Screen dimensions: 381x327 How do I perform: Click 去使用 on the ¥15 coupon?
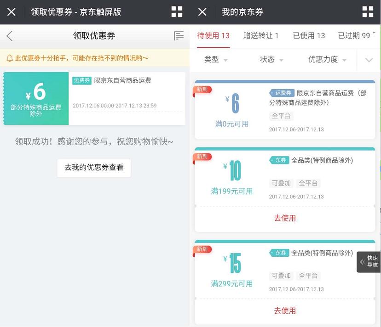[285, 311]
